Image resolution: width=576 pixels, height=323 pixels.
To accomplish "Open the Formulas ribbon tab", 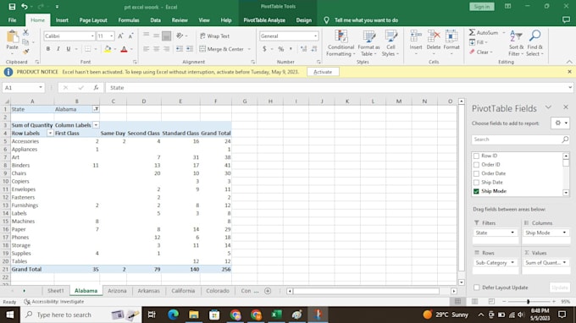I will [x=129, y=20].
